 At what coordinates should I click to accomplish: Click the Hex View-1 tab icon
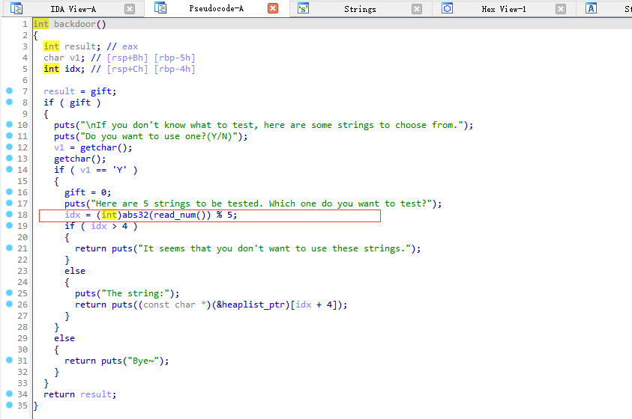(447, 8)
